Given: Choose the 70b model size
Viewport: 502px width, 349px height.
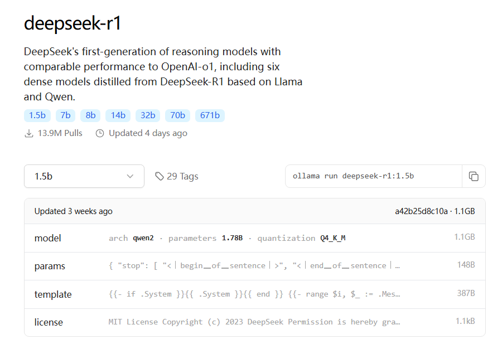Looking at the screenshot, I should [177, 115].
